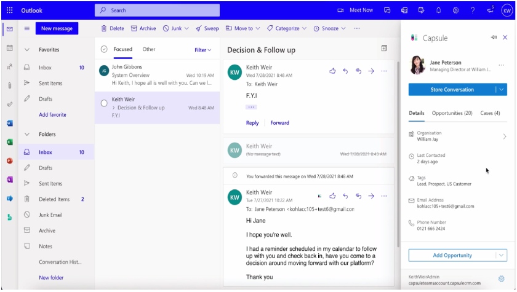Launch Excel from the app rail

coord(10,142)
